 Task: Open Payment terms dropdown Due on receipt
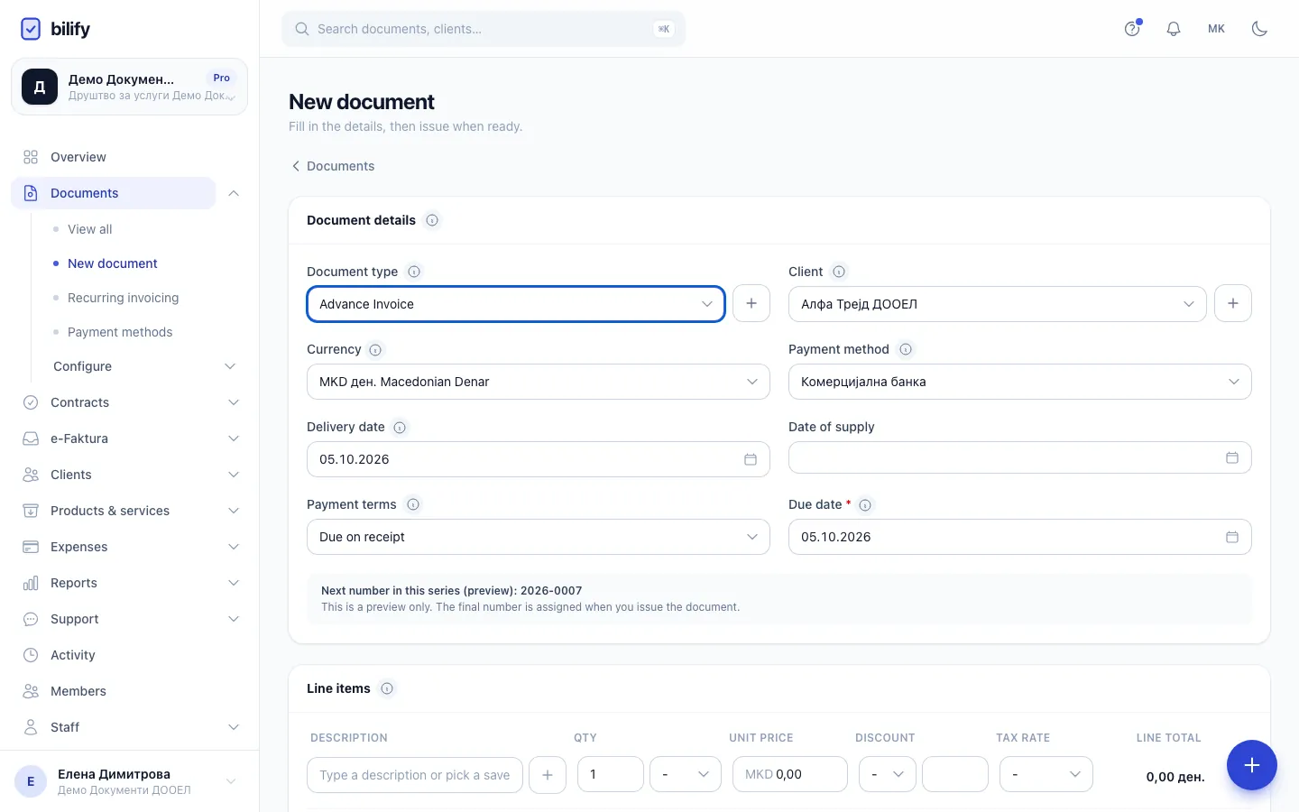click(x=539, y=537)
